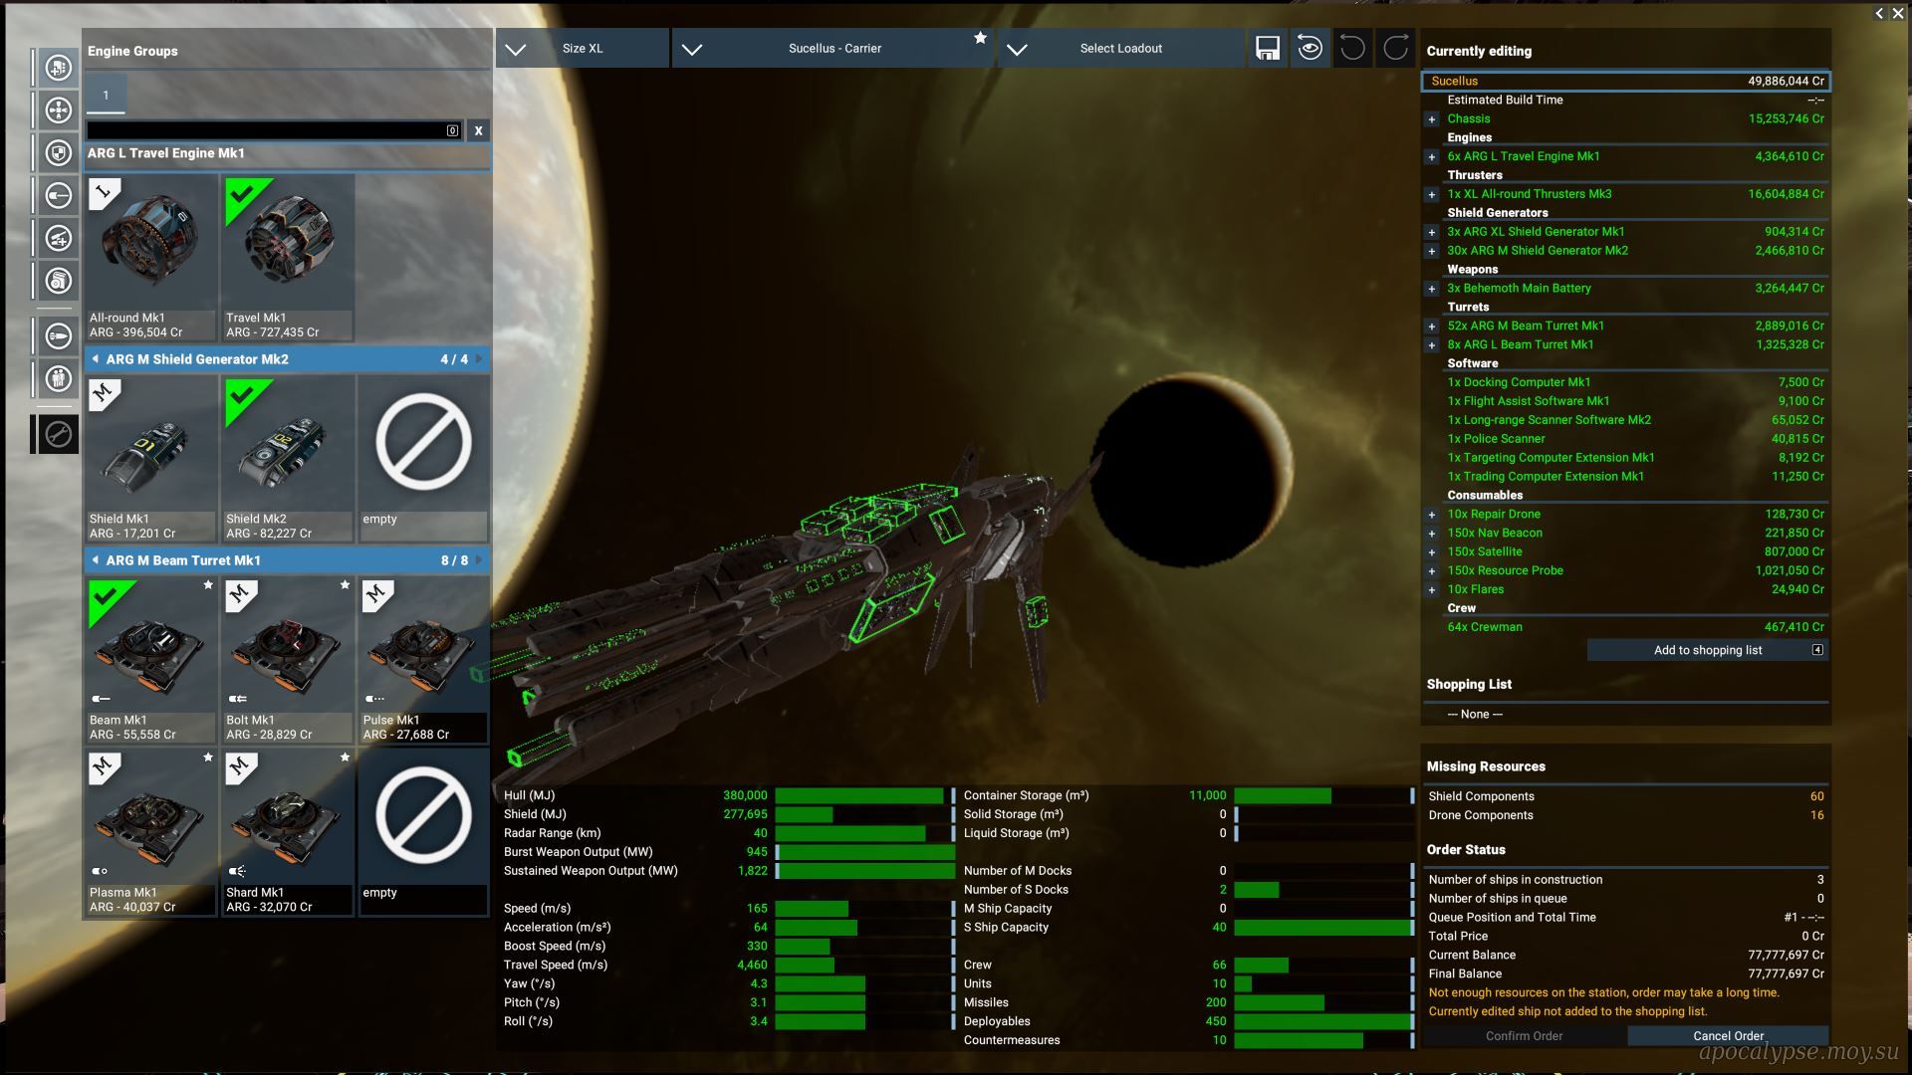This screenshot has height=1075, width=1912.
Task: Open the Consumables missile icon
Action: point(59,336)
